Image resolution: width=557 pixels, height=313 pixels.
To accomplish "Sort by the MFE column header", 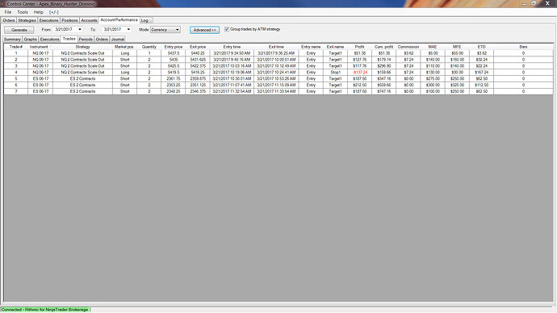I will 457,47.
